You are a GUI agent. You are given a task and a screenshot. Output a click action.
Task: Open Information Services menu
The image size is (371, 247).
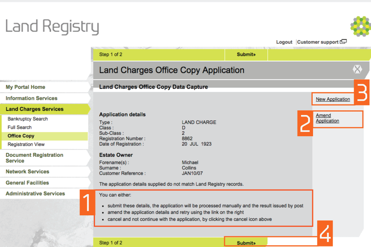[x=31, y=98]
